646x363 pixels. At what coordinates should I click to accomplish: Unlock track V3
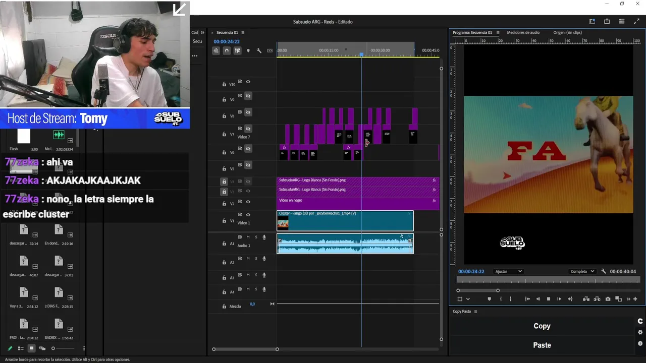[x=224, y=192]
